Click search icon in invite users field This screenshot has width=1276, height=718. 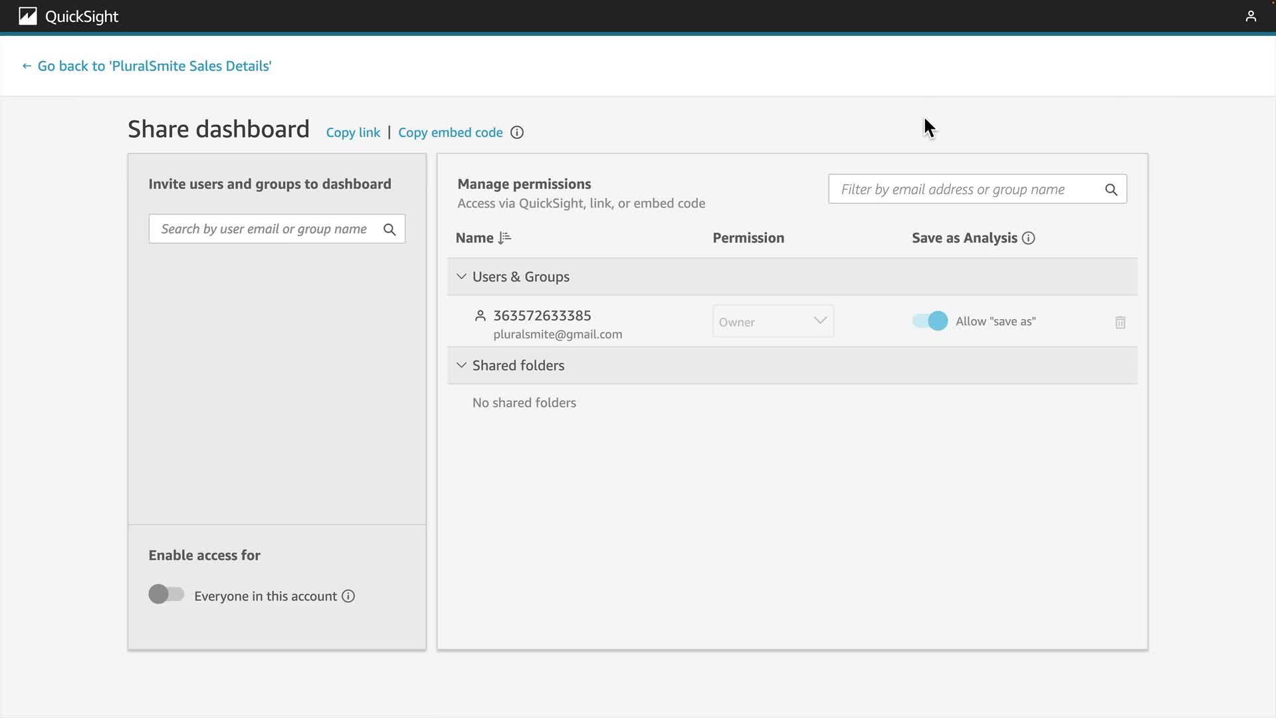pyautogui.click(x=389, y=229)
